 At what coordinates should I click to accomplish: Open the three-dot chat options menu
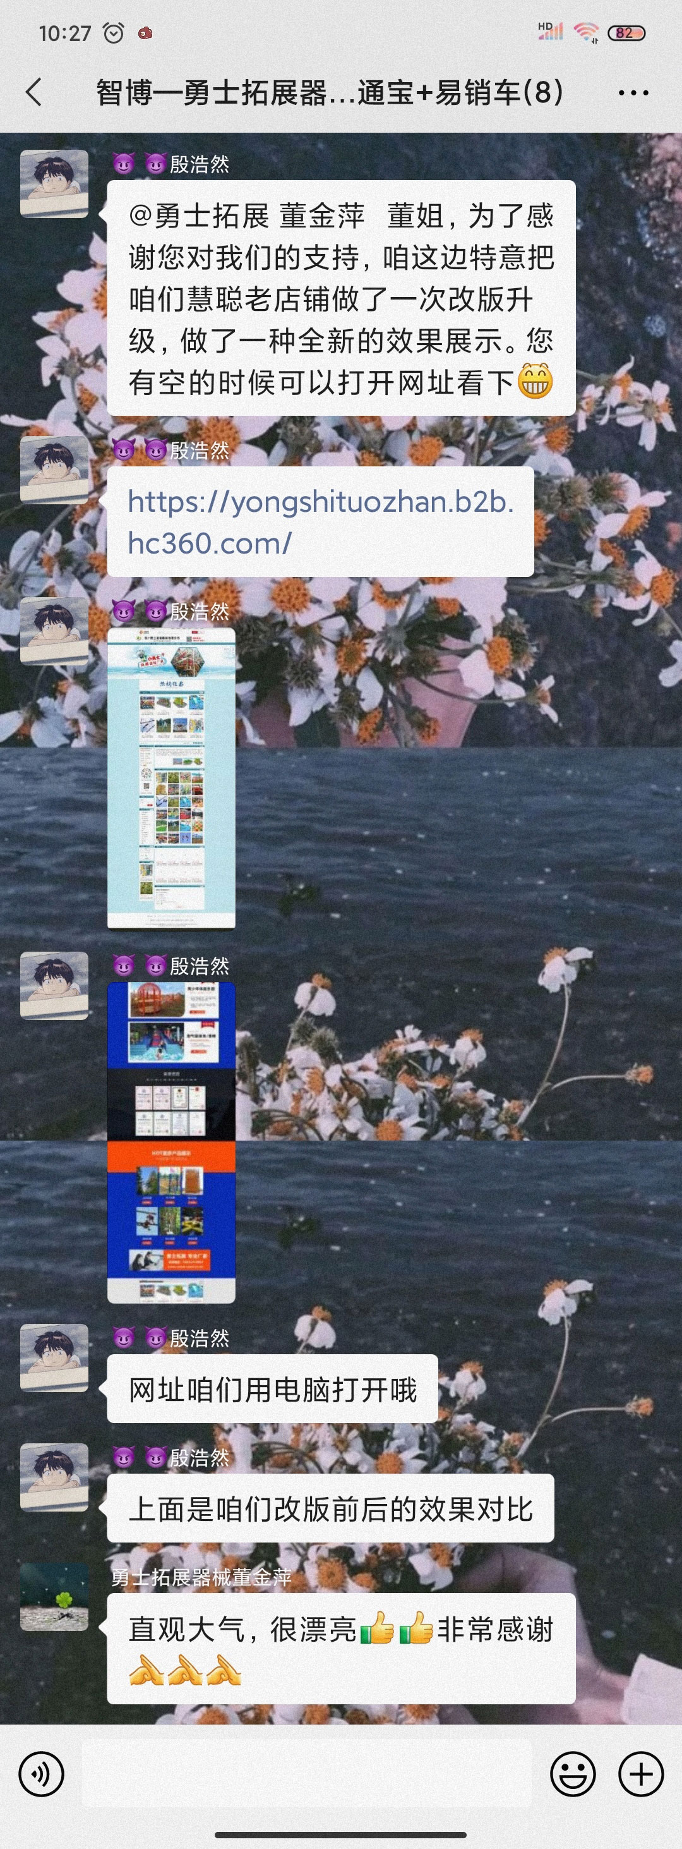(x=633, y=93)
